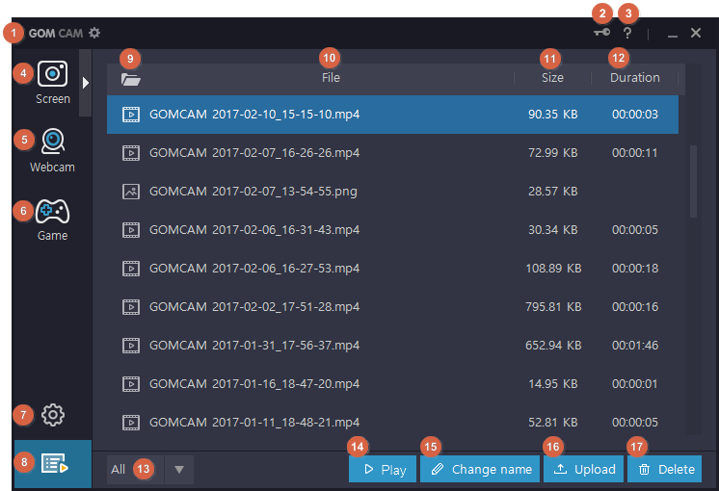Select GOMCAM 2017-02-07_16-26-26.mp4
Screen dimensions: 719x491
[x=392, y=153]
